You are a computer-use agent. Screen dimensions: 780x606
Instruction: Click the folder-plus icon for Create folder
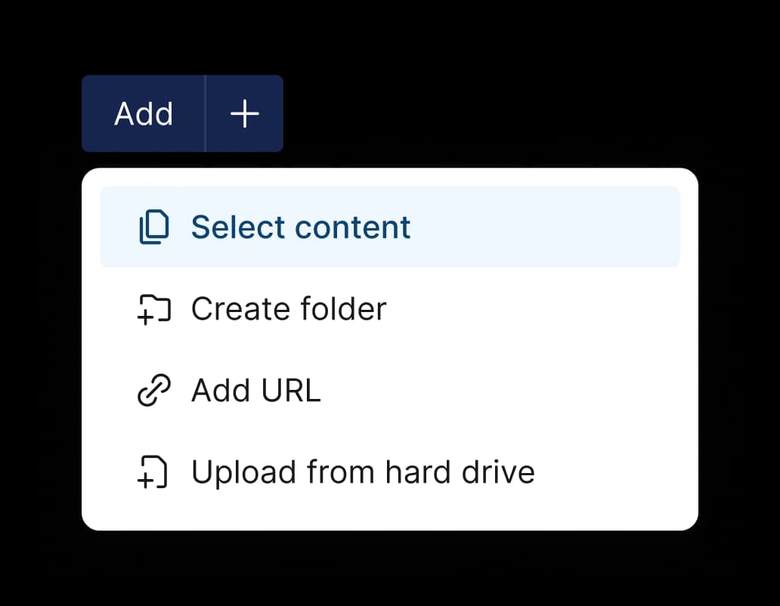click(154, 309)
